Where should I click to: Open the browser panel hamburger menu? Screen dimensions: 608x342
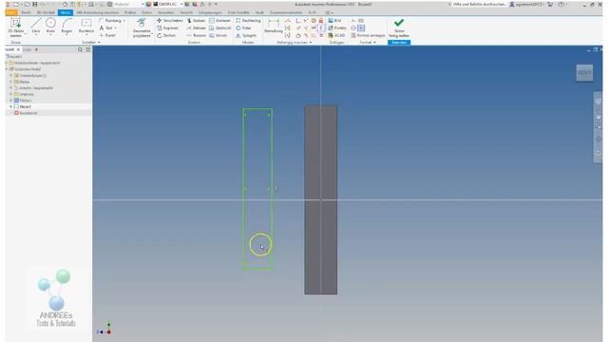(88, 49)
